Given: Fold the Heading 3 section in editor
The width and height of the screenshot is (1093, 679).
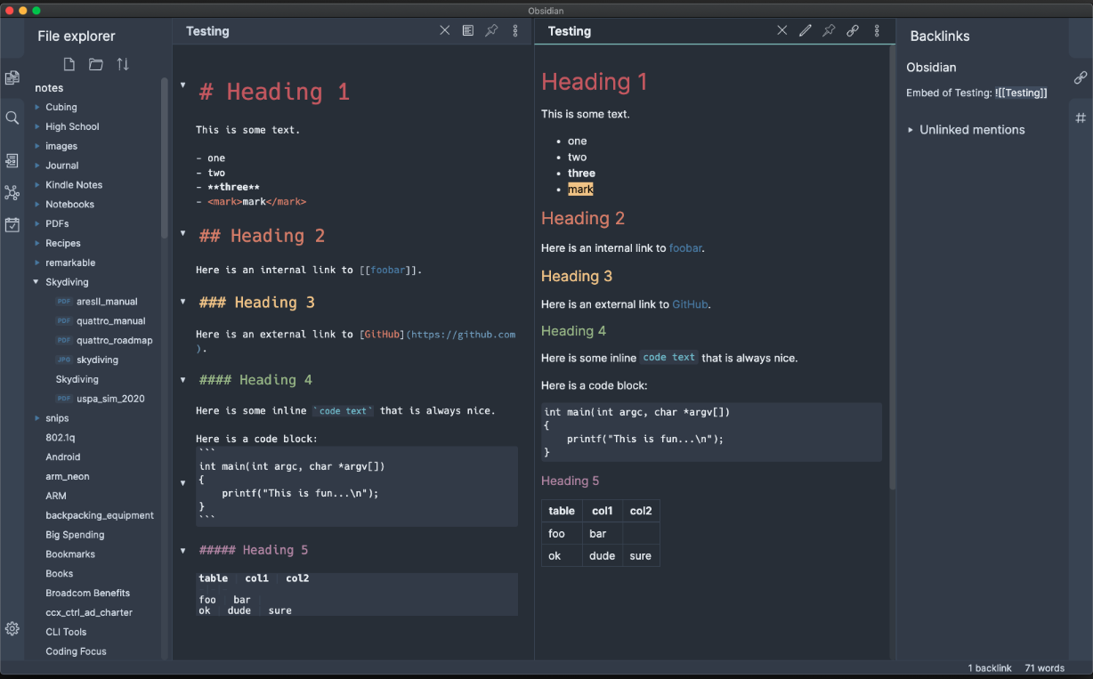Looking at the screenshot, I should [182, 301].
